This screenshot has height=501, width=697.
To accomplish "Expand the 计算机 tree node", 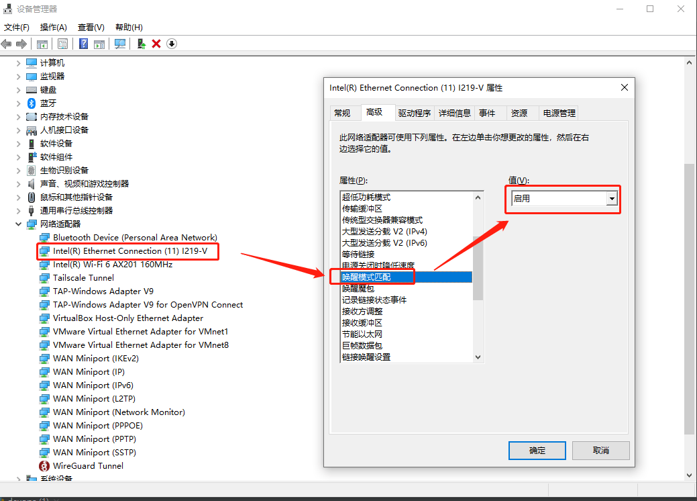I will (x=18, y=63).
